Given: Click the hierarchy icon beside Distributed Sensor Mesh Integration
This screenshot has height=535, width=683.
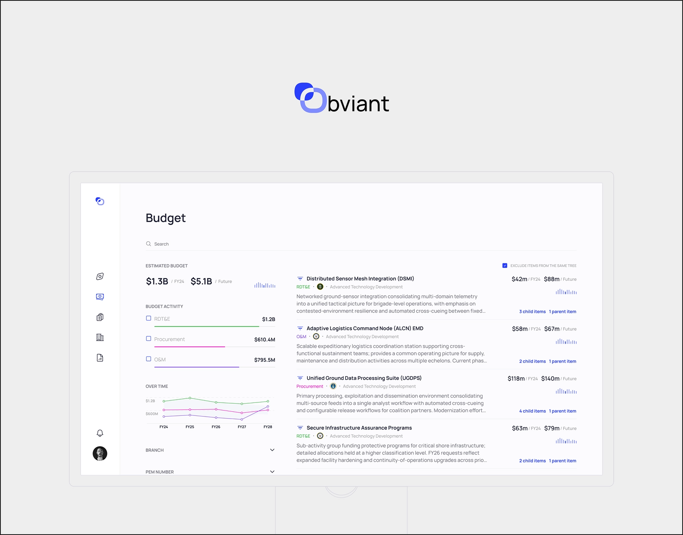Looking at the screenshot, I should click(x=300, y=278).
